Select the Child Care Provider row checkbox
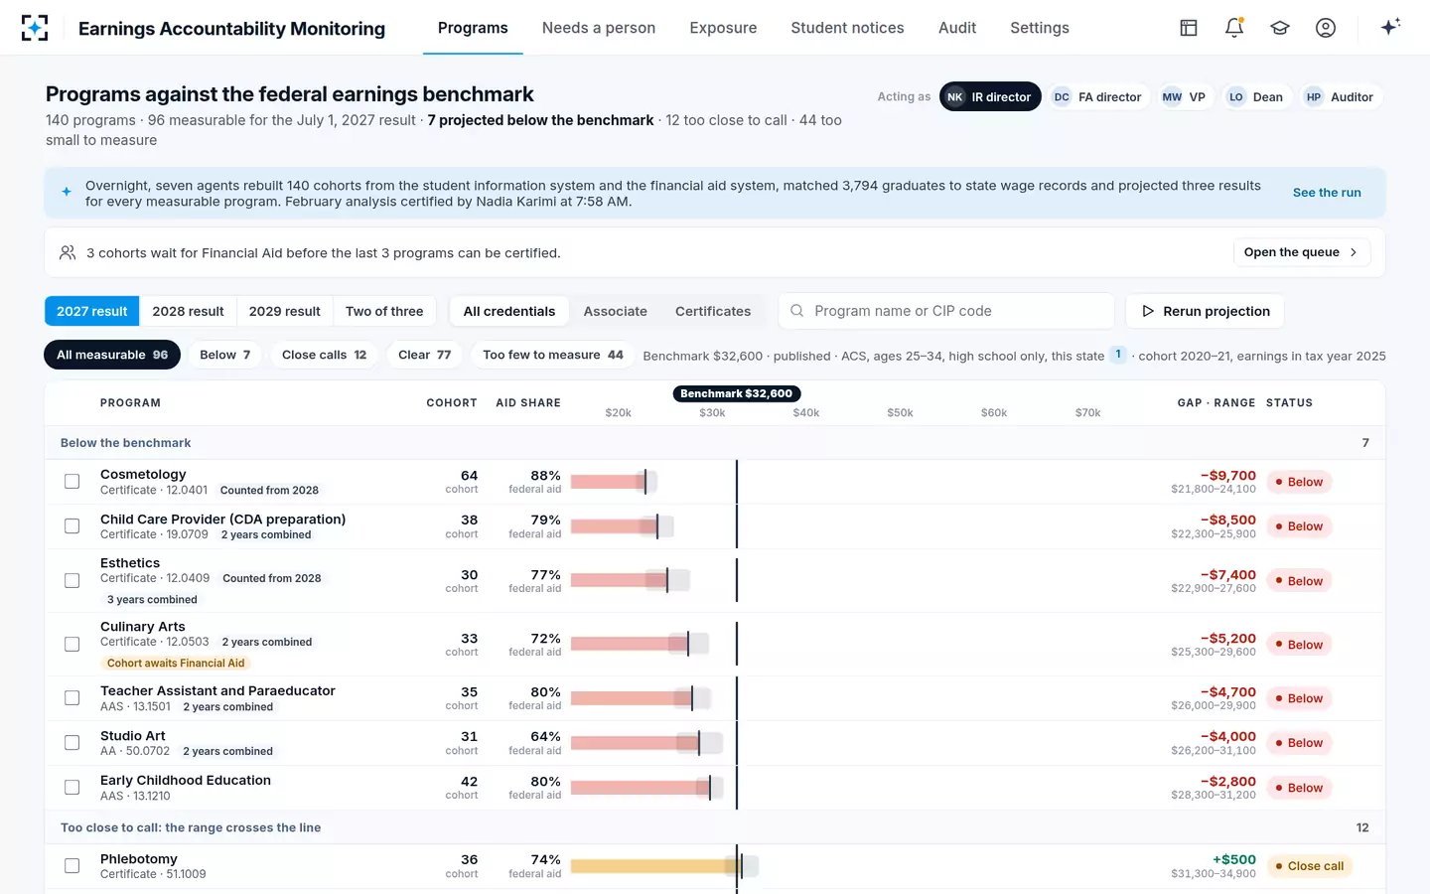This screenshot has width=1430, height=894. click(72, 526)
